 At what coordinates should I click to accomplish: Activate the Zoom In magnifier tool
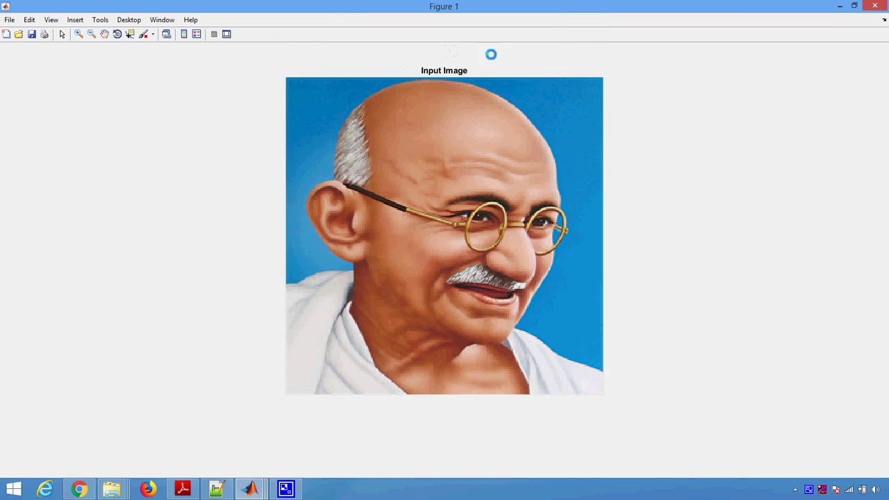pyautogui.click(x=78, y=34)
